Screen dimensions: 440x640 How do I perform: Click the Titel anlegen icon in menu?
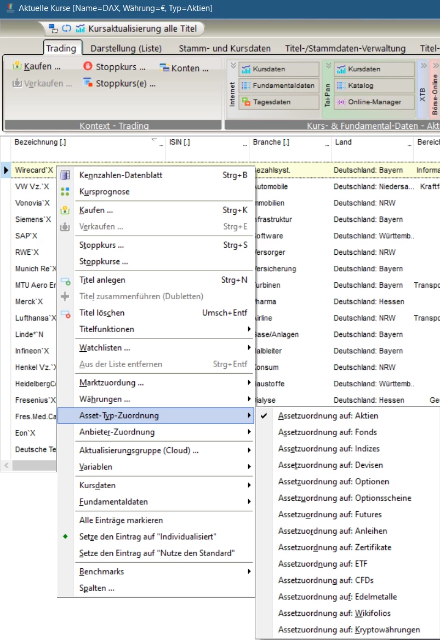point(65,281)
